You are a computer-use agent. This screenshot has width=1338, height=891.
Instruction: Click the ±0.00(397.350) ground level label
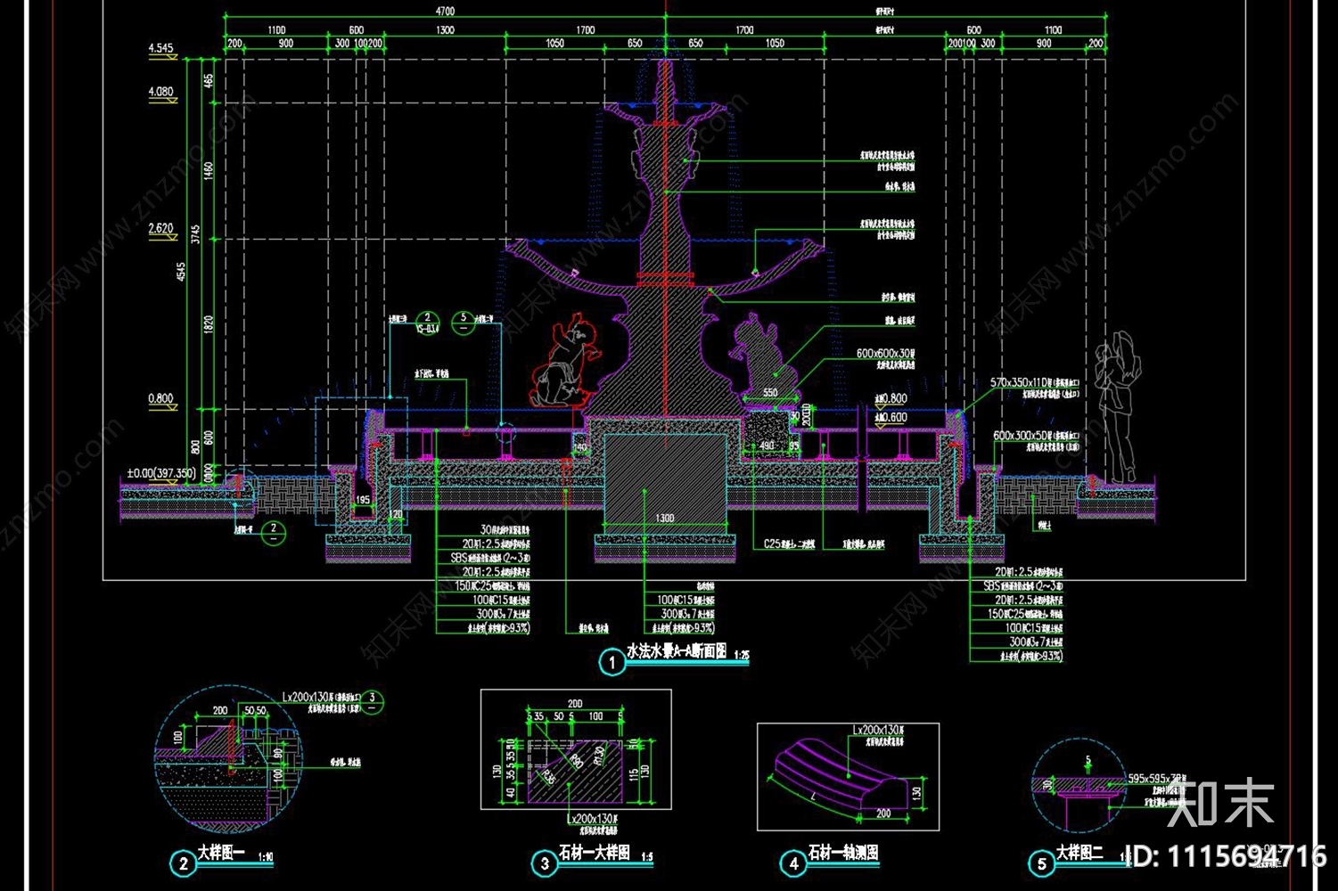161,473
